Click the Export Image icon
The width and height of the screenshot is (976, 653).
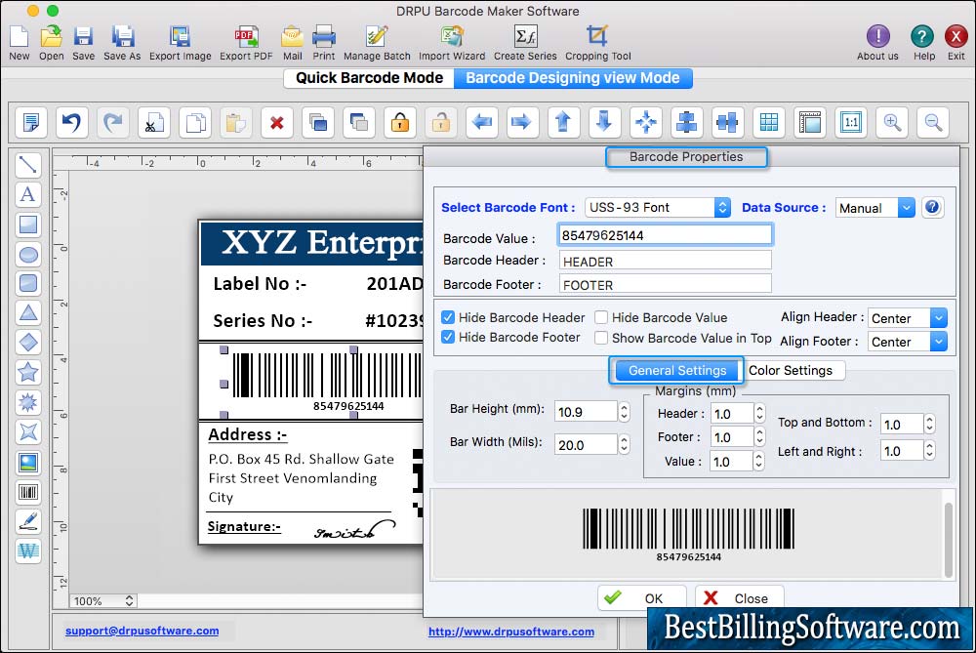tap(180, 37)
